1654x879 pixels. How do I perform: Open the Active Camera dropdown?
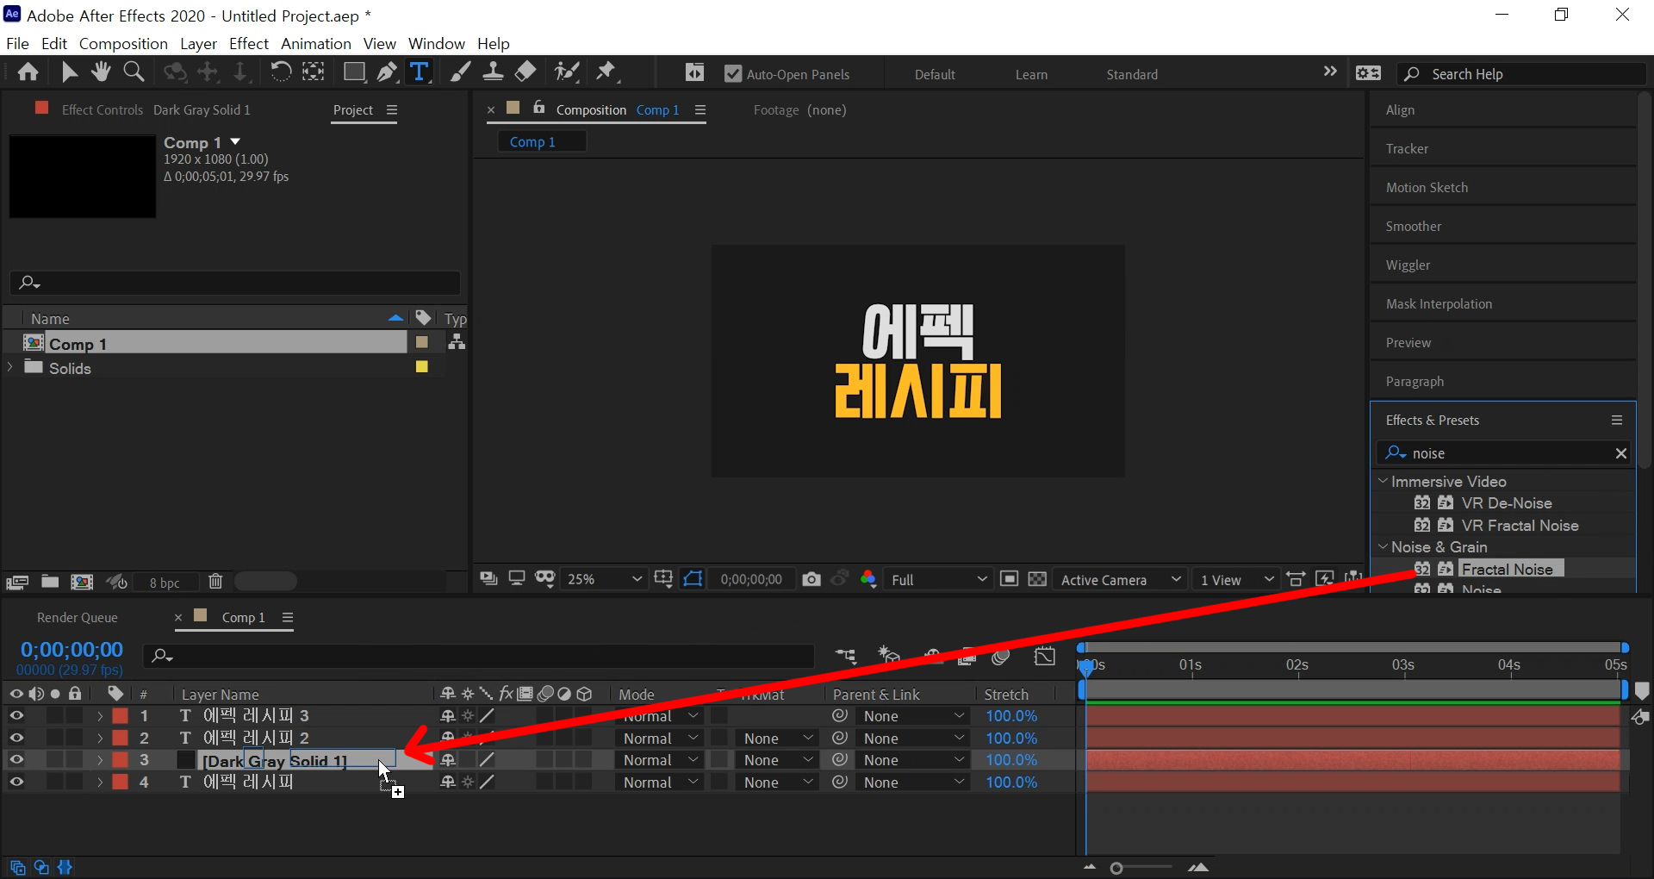click(1120, 579)
